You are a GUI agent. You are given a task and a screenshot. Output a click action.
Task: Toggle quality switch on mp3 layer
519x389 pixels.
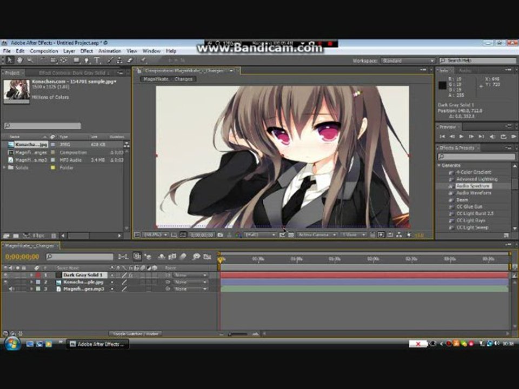(x=124, y=289)
